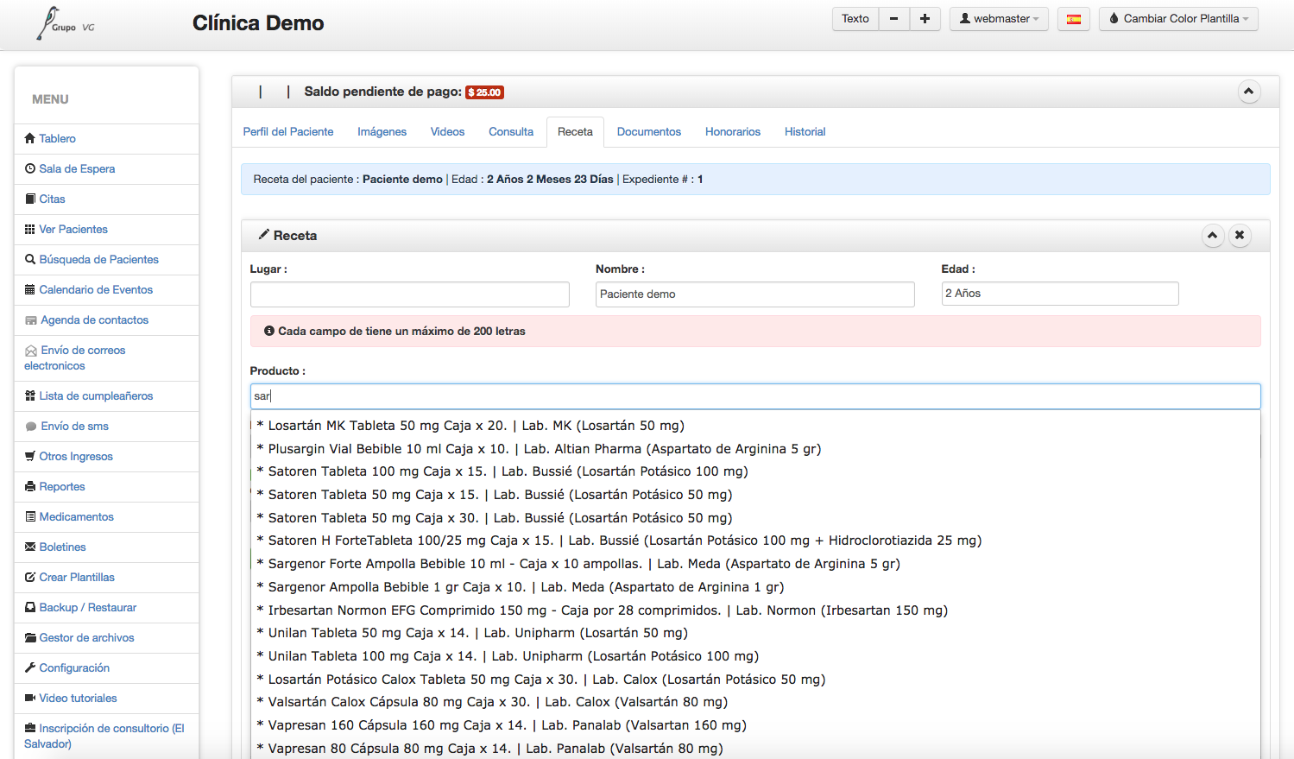Click the Envío de correos envelope icon
Viewport: 1294px width, 759px height.
coord(31,351)
